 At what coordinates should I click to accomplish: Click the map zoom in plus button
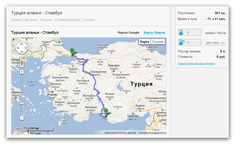click(x=22, y=72)
